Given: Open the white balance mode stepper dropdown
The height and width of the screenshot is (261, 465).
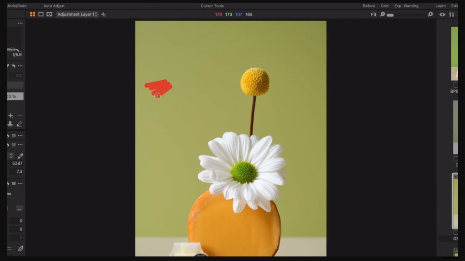Looking at the screenshot, I should click(x=11, y=156).
